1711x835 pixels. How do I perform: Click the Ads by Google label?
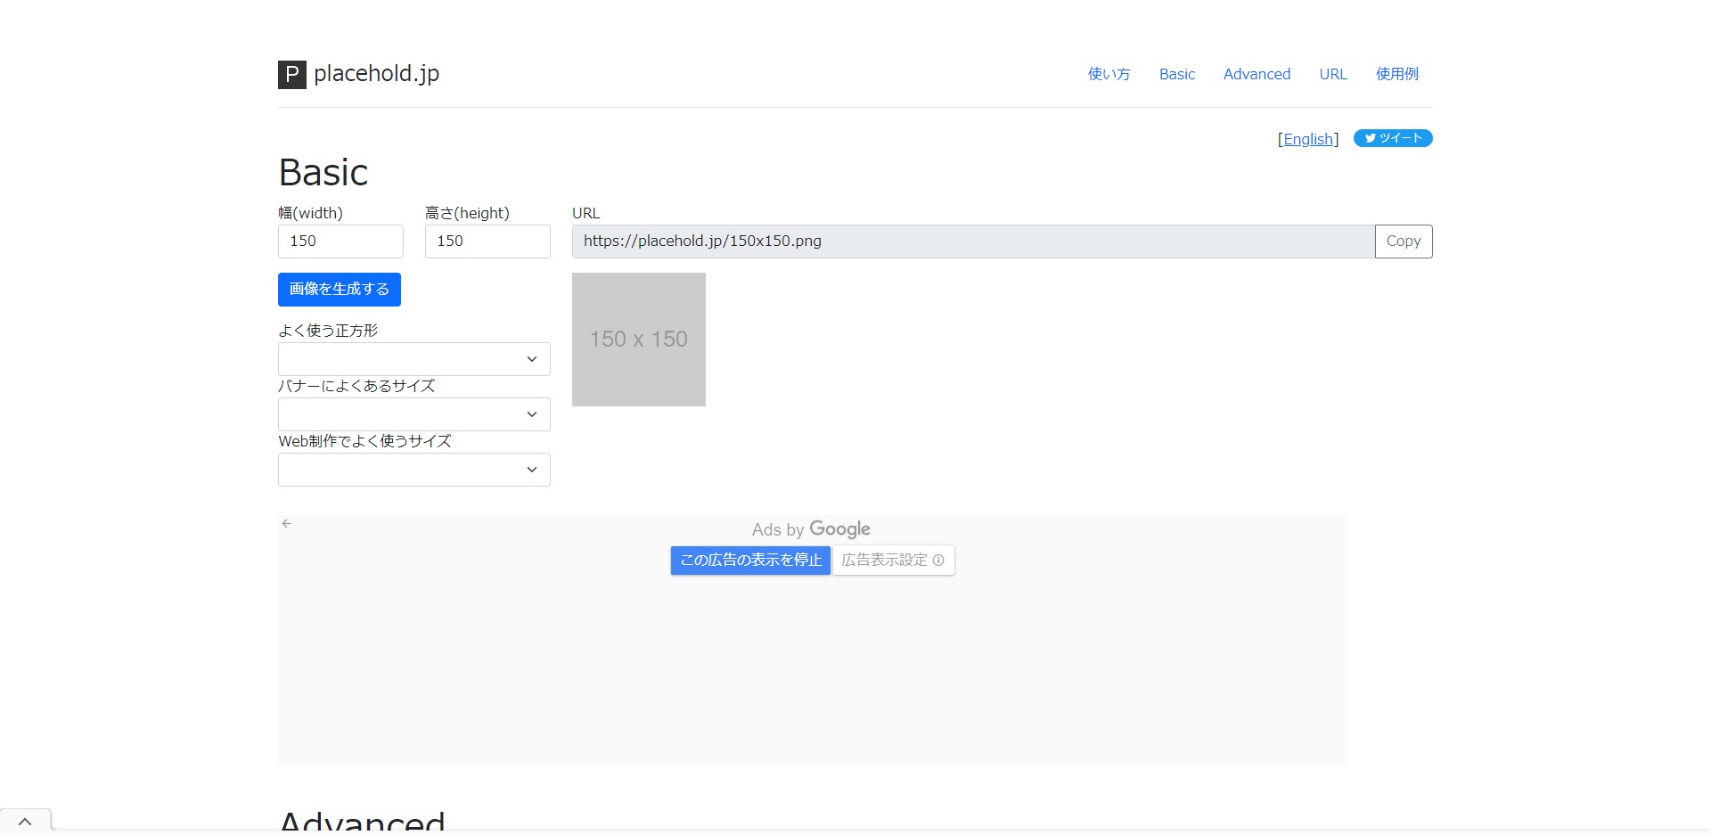pos(811,529)
